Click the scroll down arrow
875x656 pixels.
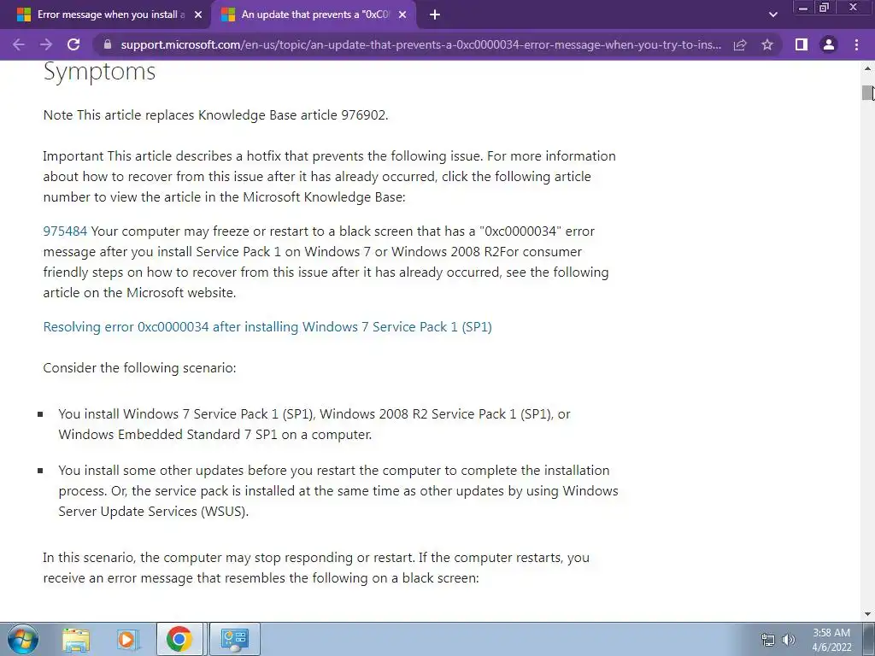click(868, 614)
